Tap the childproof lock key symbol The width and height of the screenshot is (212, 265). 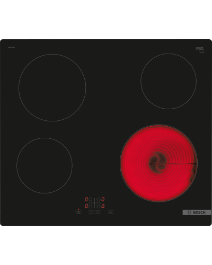(x=111, y=213)
